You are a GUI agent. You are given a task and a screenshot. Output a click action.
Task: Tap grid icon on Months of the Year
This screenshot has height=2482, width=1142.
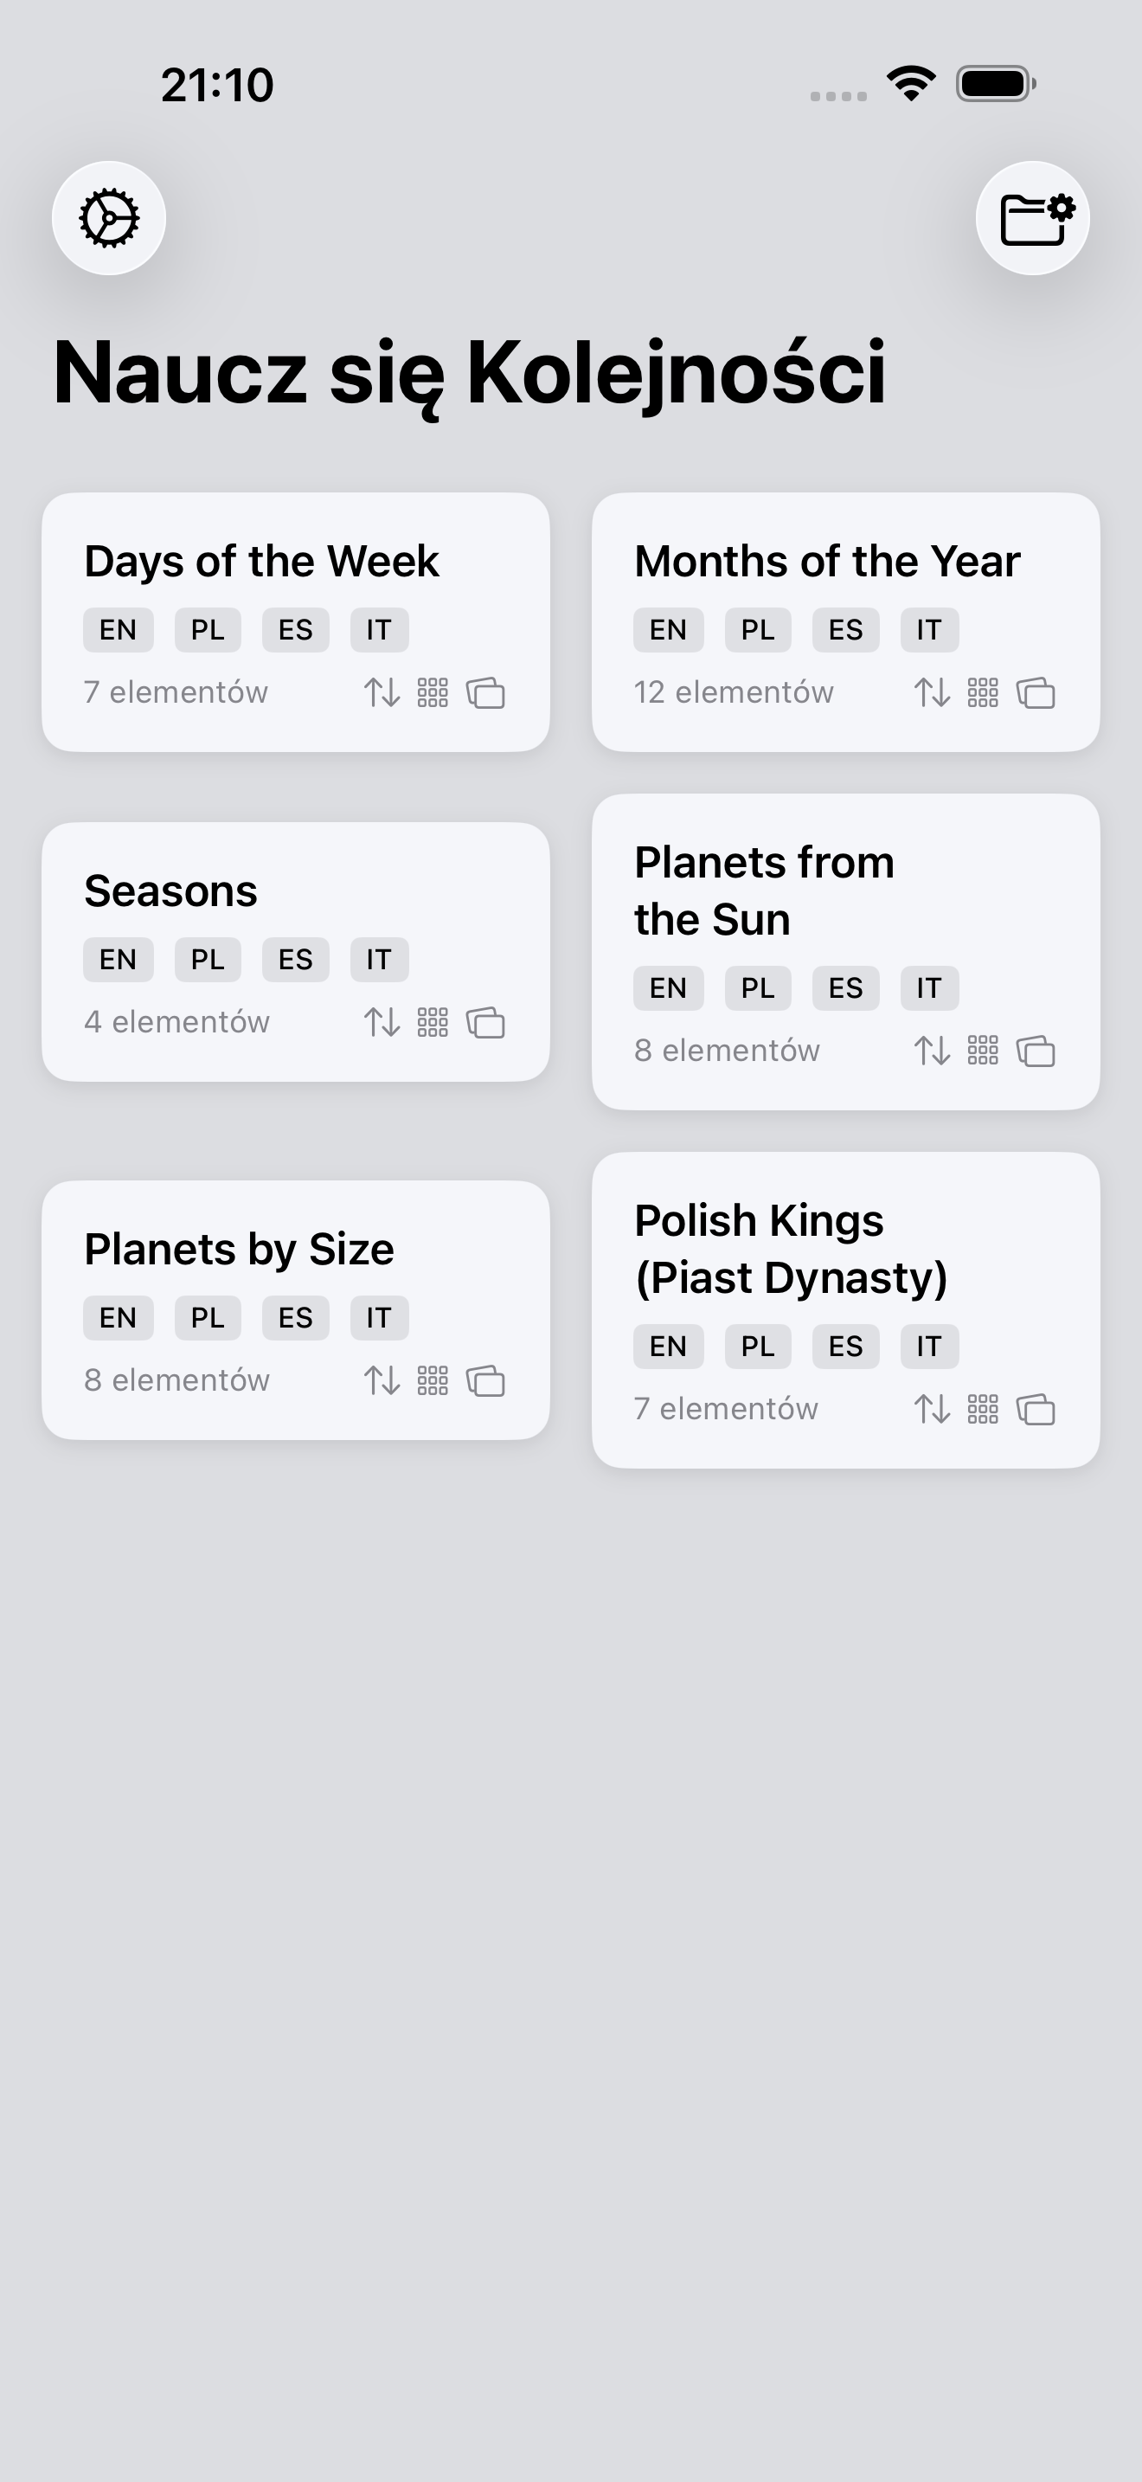(x=982, y=693)
